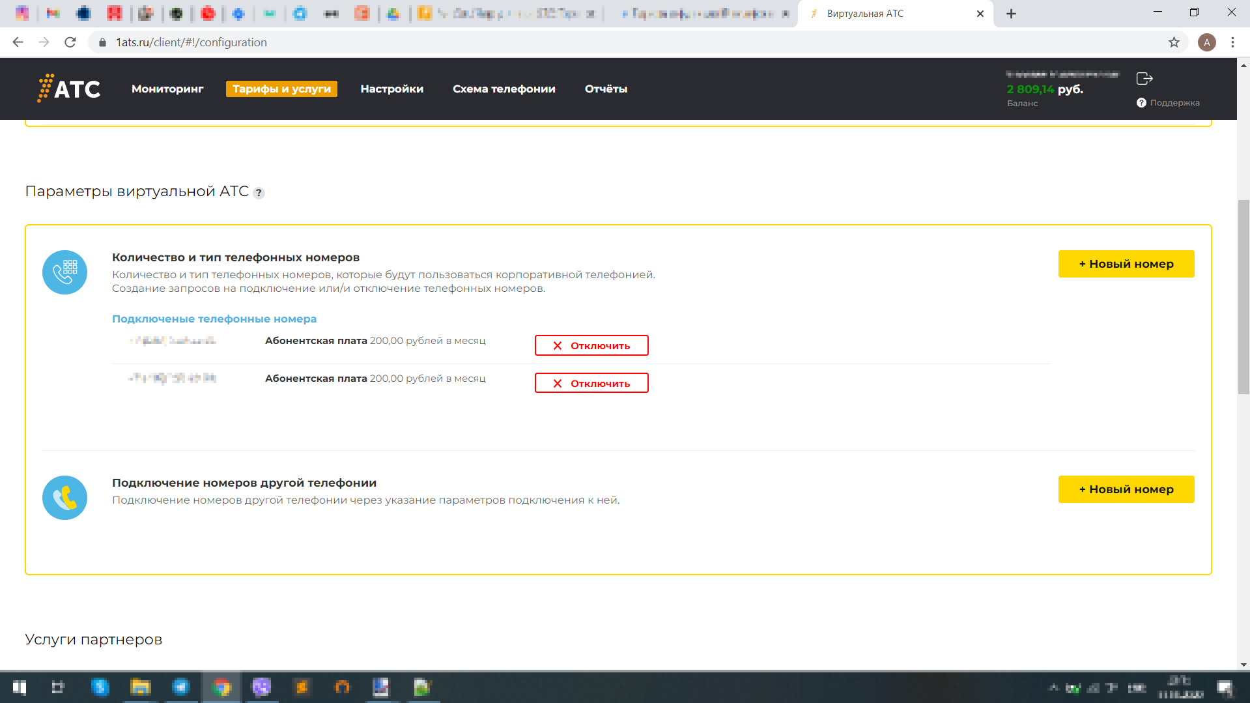Bookmark this page with the star icon
The image size is (1250, 703).
point(1174,42)
